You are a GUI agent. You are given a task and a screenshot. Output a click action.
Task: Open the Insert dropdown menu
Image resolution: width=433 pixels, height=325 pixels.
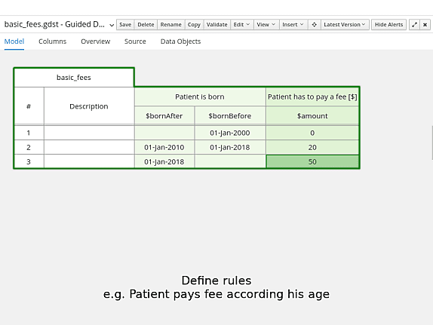click(293, 25)
